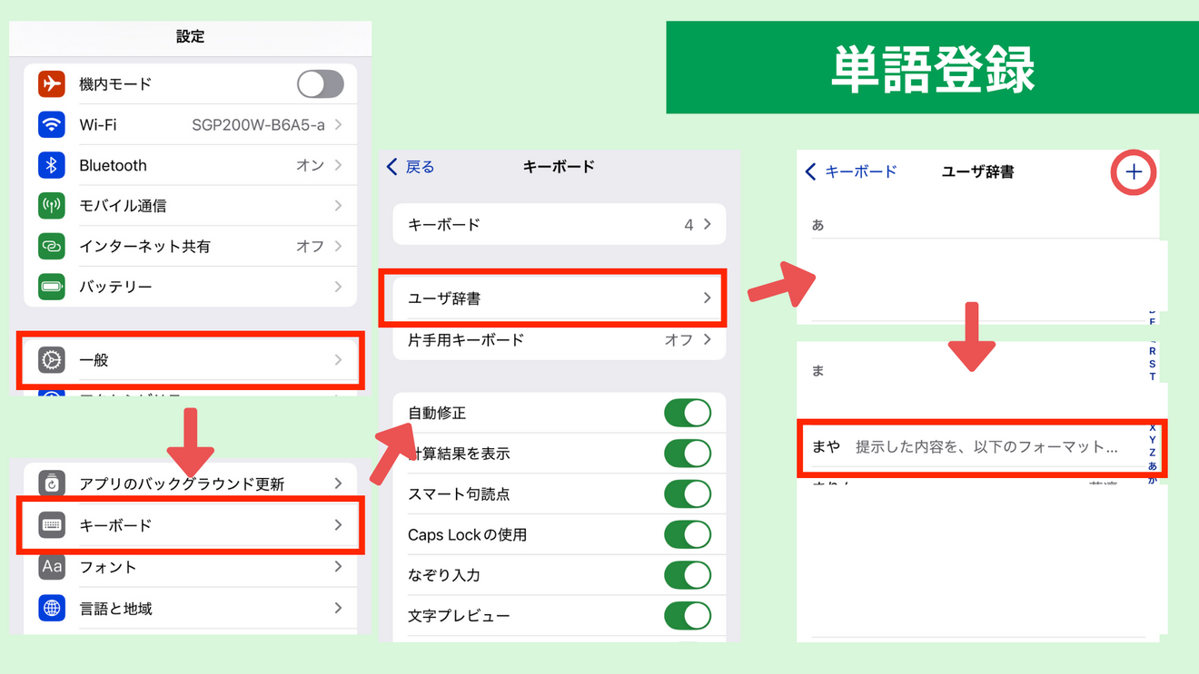Jump to index letter Z

tap(1153, 453)
